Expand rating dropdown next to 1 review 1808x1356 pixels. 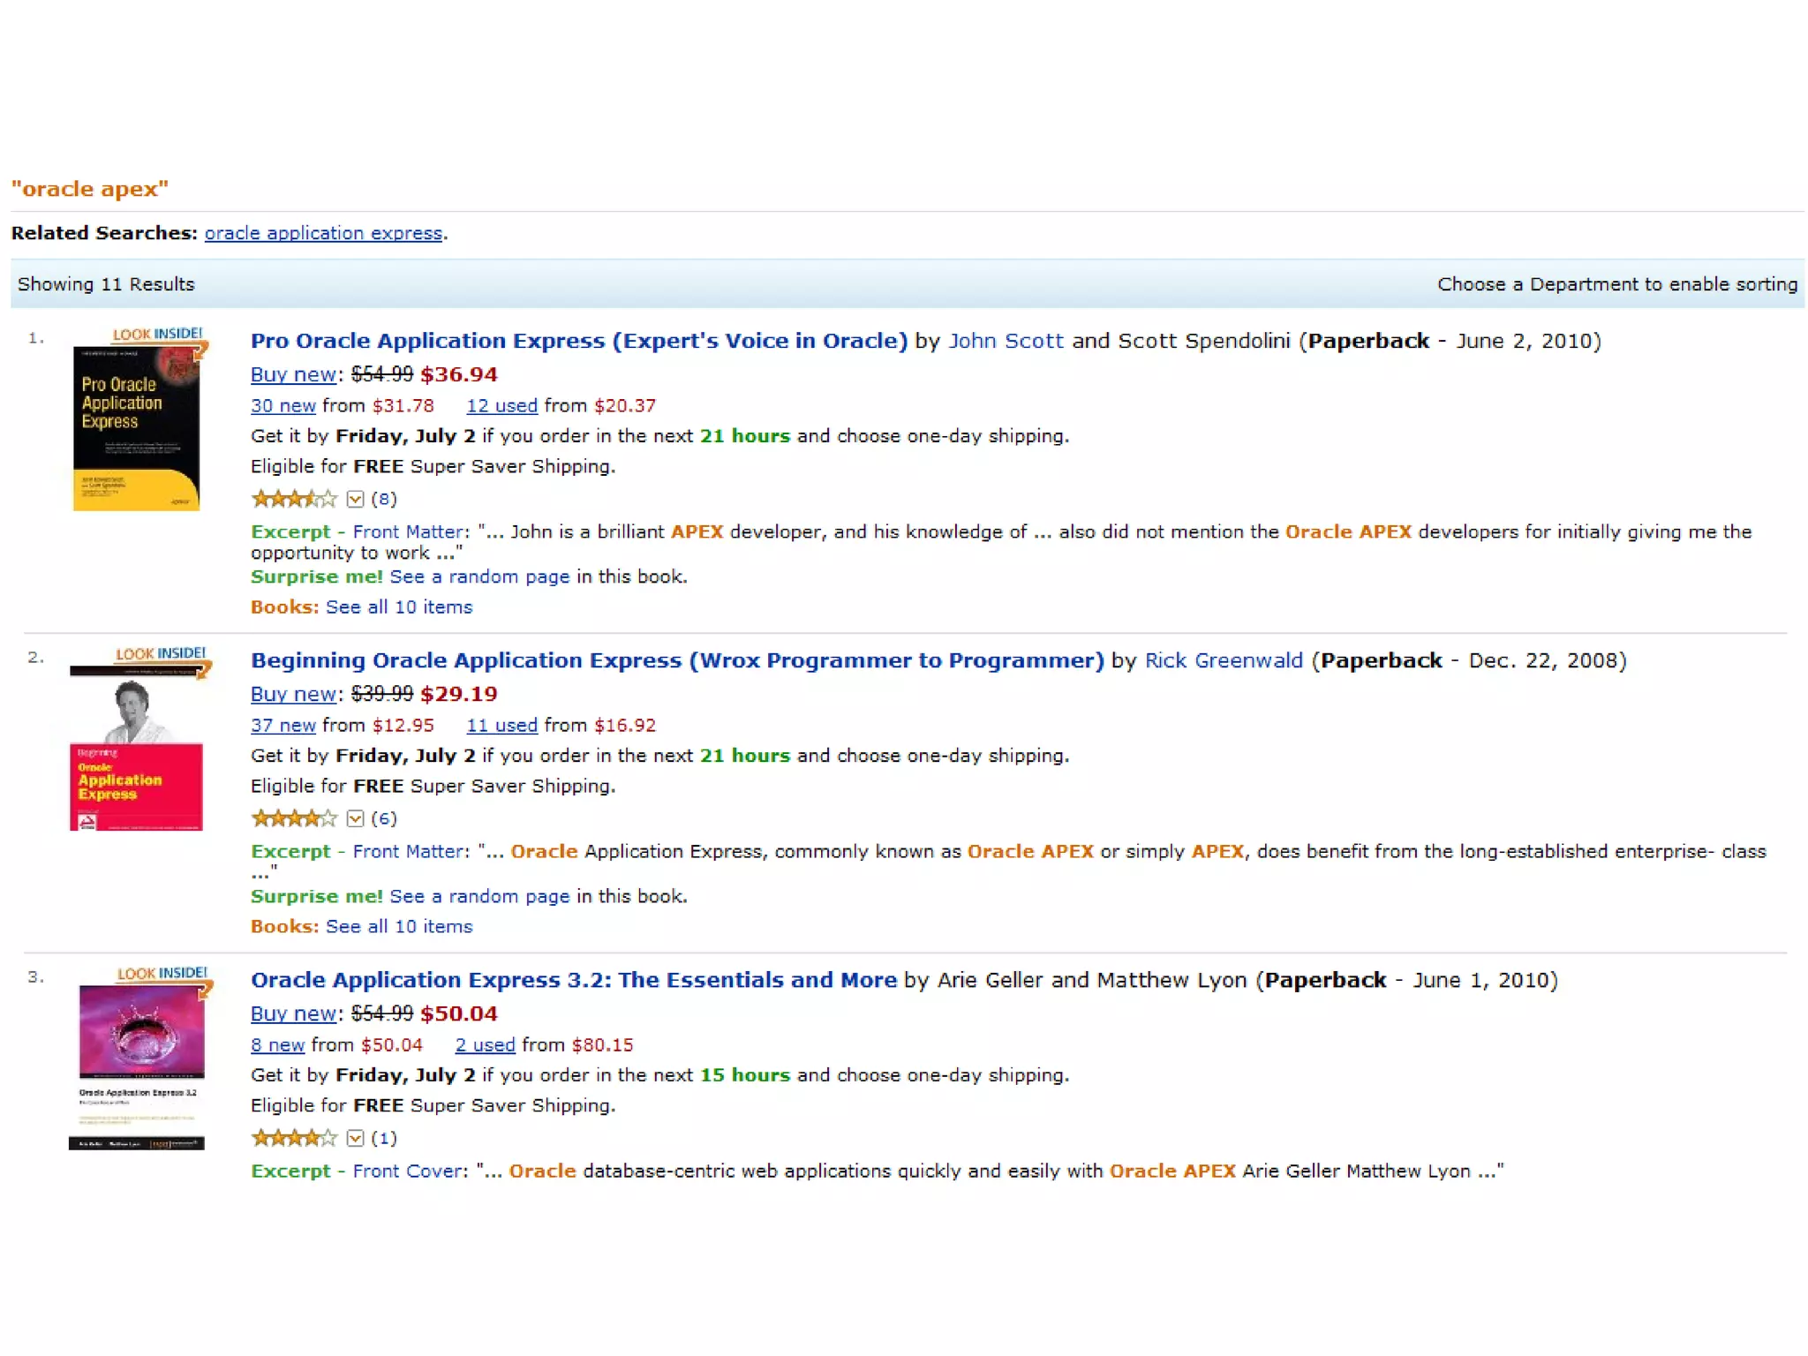coord(355,1139)
